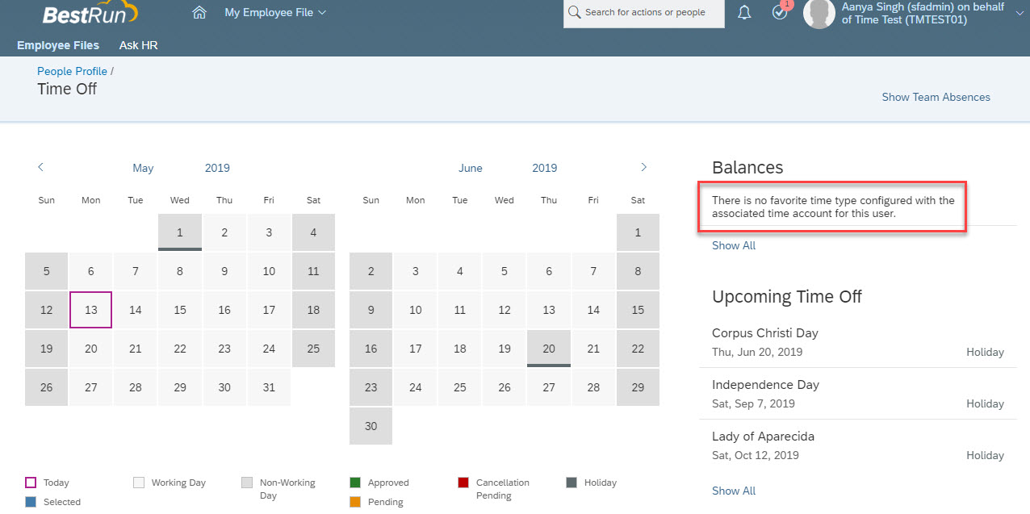
Task: Click the search magnifier icon
Action: 575,12
